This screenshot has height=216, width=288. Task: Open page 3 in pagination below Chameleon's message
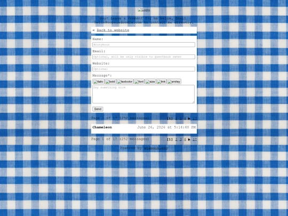click(181, 139)
